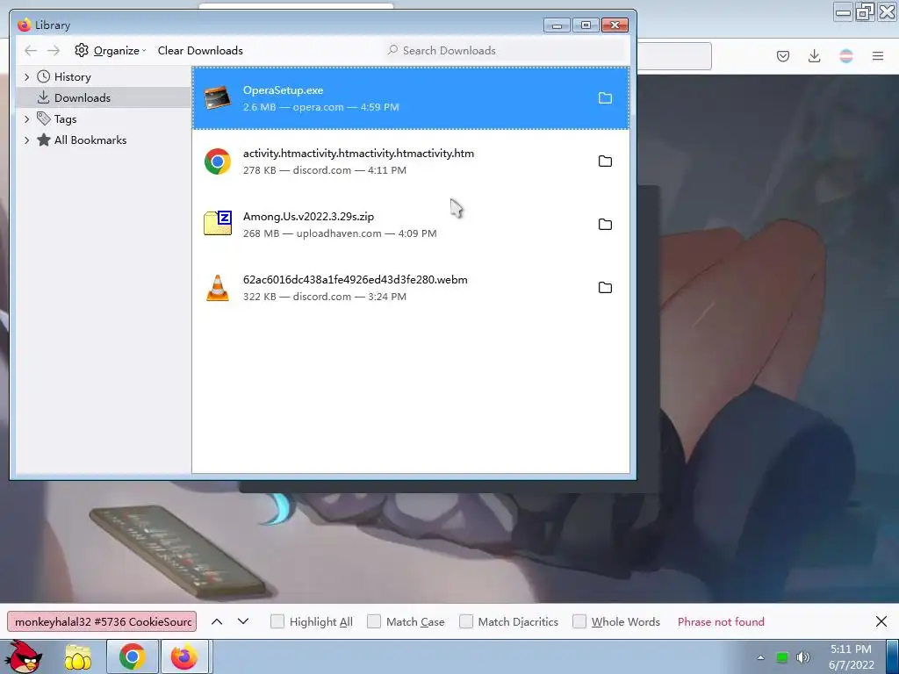Close the find bar
Image resolution: width=899 pixels, height=674 pixels.
click(x=881, y=621)
